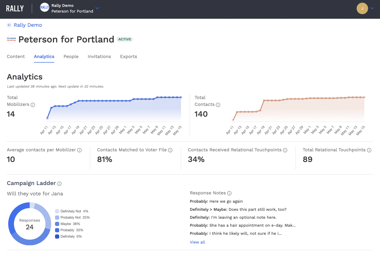The image size is (380, 254).
Task: Select the Analytics tab
Action: click(x=44, y=57)
